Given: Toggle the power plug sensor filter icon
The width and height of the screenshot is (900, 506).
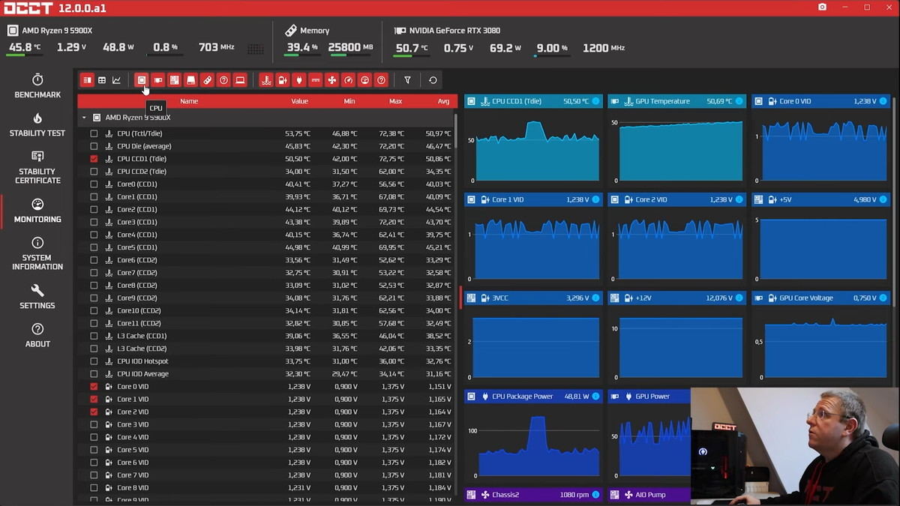Looking at the screenshot, I should point(298,79).
